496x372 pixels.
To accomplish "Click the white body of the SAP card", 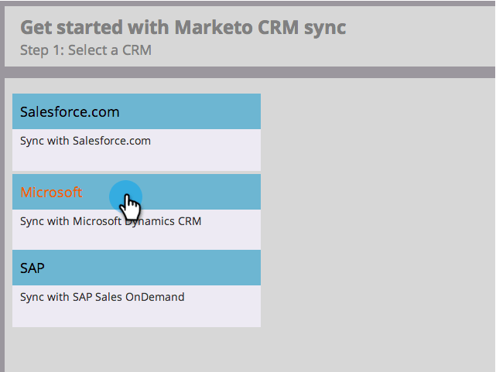I will pyautogui.click(x=136, y=313).
